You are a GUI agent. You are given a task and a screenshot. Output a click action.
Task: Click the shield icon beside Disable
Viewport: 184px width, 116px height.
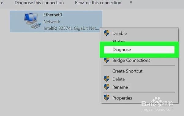(x=106, y=33)
